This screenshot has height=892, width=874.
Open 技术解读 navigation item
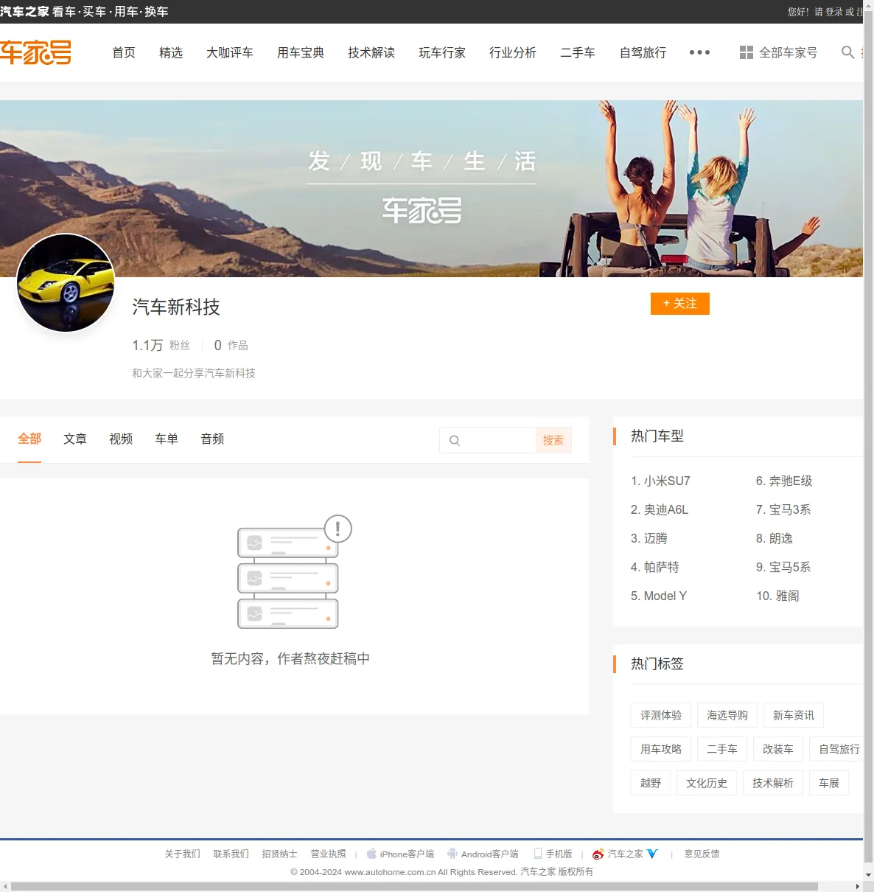[371, 52]
